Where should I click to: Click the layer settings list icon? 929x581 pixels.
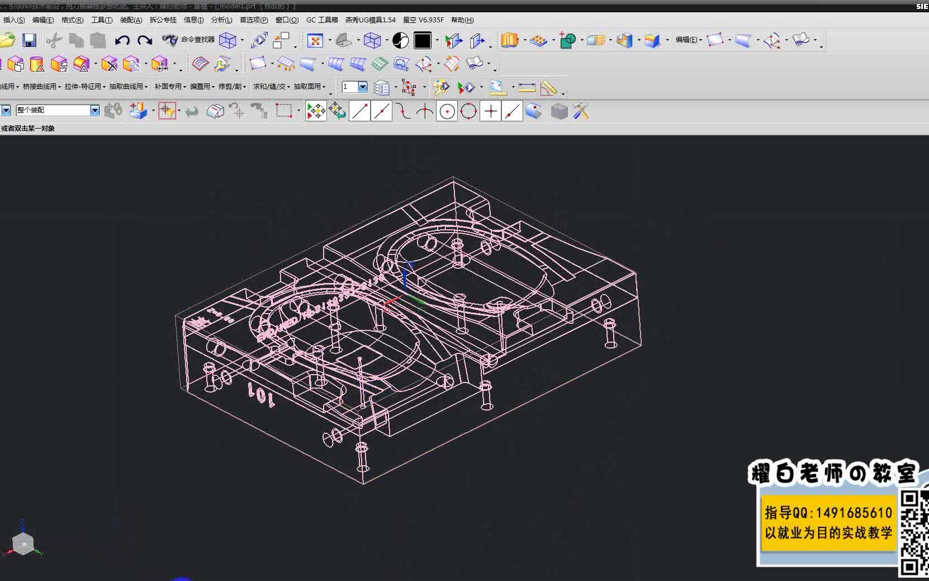click(381, 88)
